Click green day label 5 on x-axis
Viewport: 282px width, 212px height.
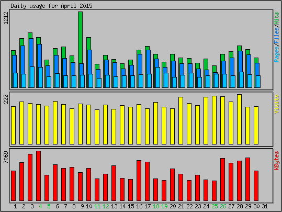[x=49, y=206]
